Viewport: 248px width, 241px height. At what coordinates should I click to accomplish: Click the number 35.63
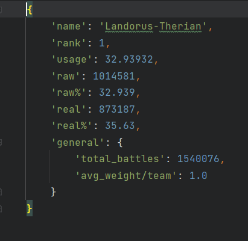coord(120,126)
